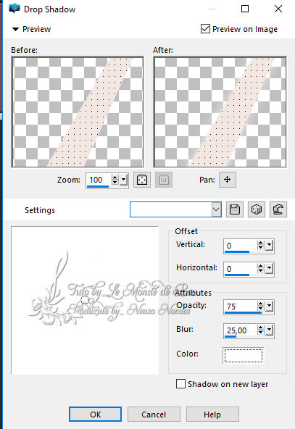The height and width of the screenshot is (429, 295).
Task: Click the Vertical offset value field
Action: pyautogui.click(x=241, y=246)
